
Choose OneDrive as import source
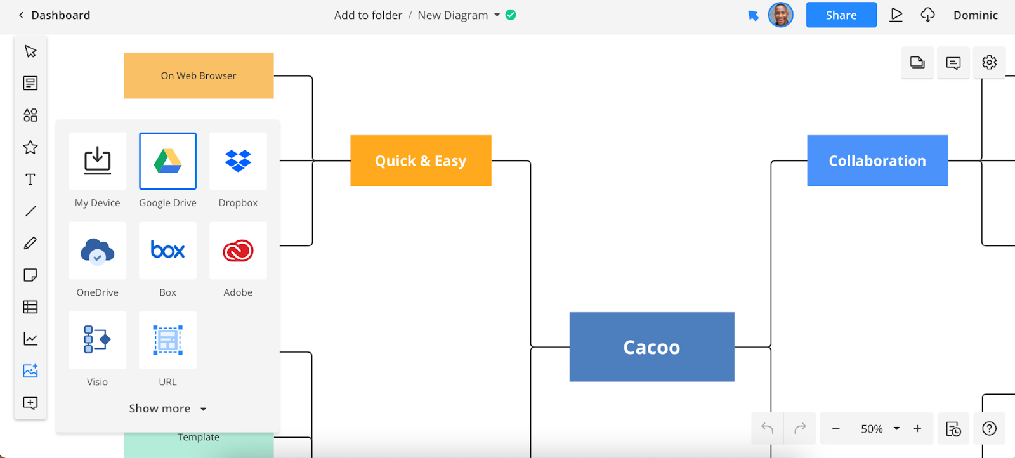[x=97, y=251]
